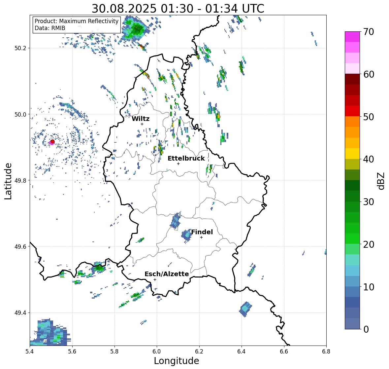Click the 6.6 longitude tick label
The width and height of the screenshot is (389, 369).
(x=284, y=351)
